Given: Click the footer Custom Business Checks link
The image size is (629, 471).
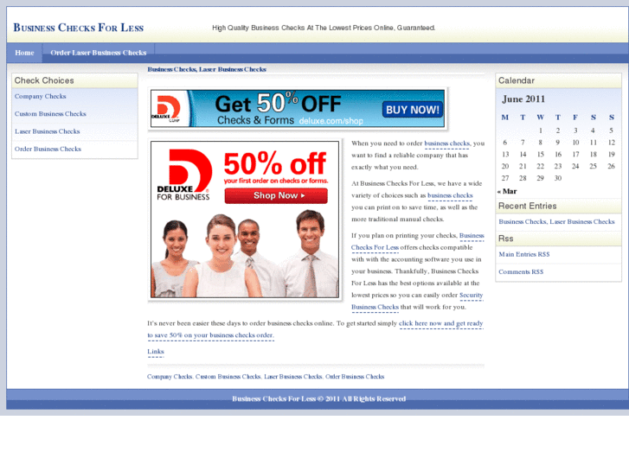Looking at the screenshot, I should [x=228, y=377].
